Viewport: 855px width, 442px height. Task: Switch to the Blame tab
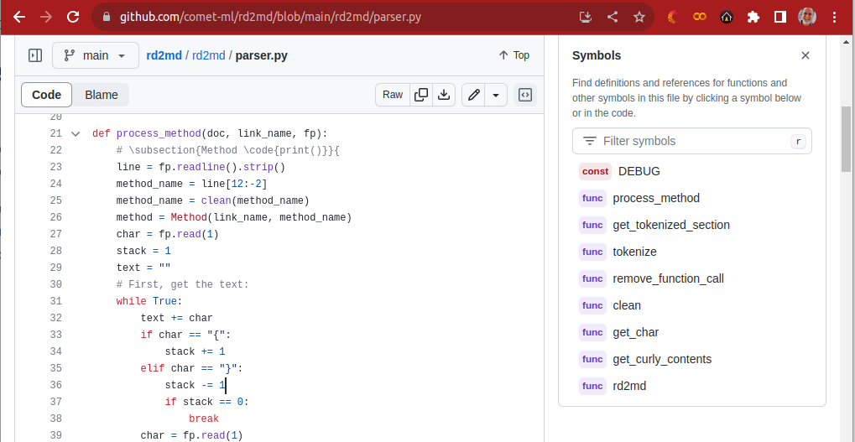(102, 95)
